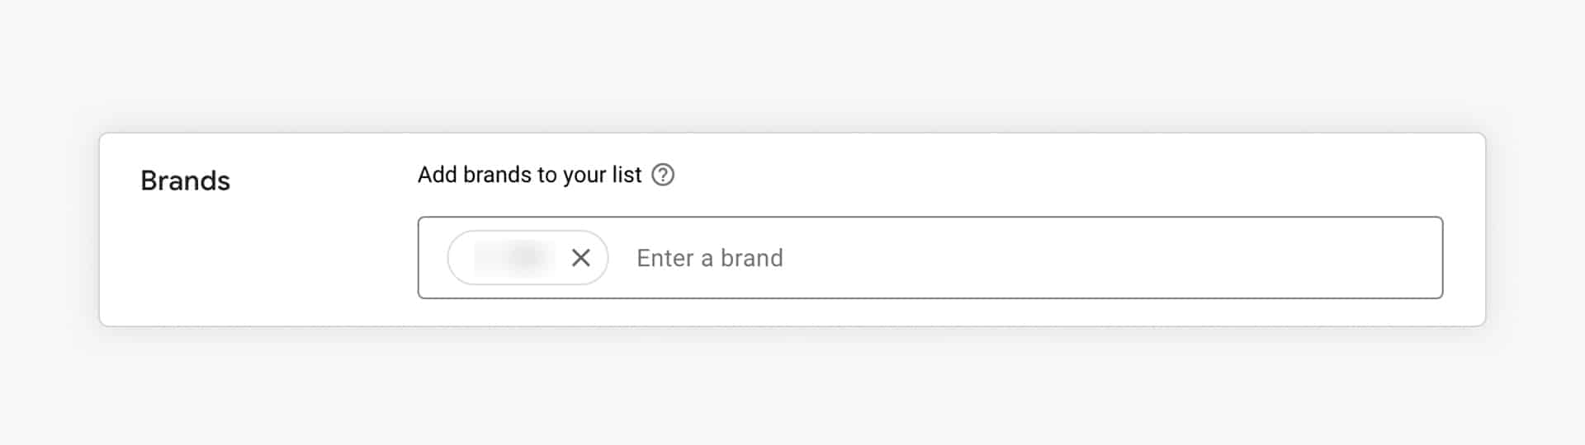
Task: Click the Add brands to your list label
Action: (x=529, y=175)
